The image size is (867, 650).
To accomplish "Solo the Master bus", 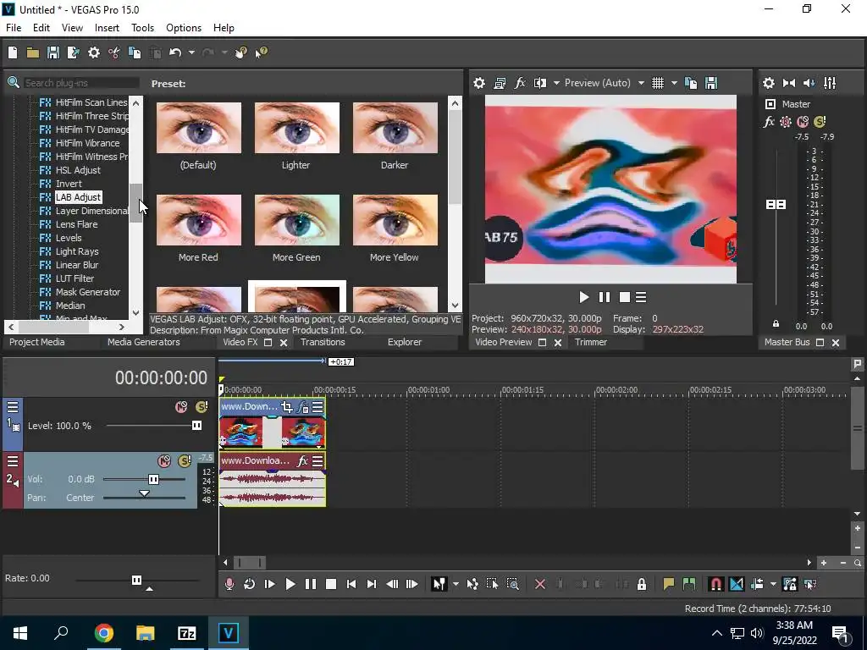I will tap(820, 122).
